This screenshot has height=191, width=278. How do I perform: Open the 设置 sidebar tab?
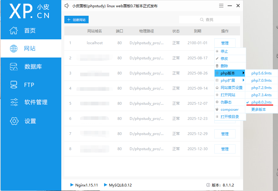(31, 121)
